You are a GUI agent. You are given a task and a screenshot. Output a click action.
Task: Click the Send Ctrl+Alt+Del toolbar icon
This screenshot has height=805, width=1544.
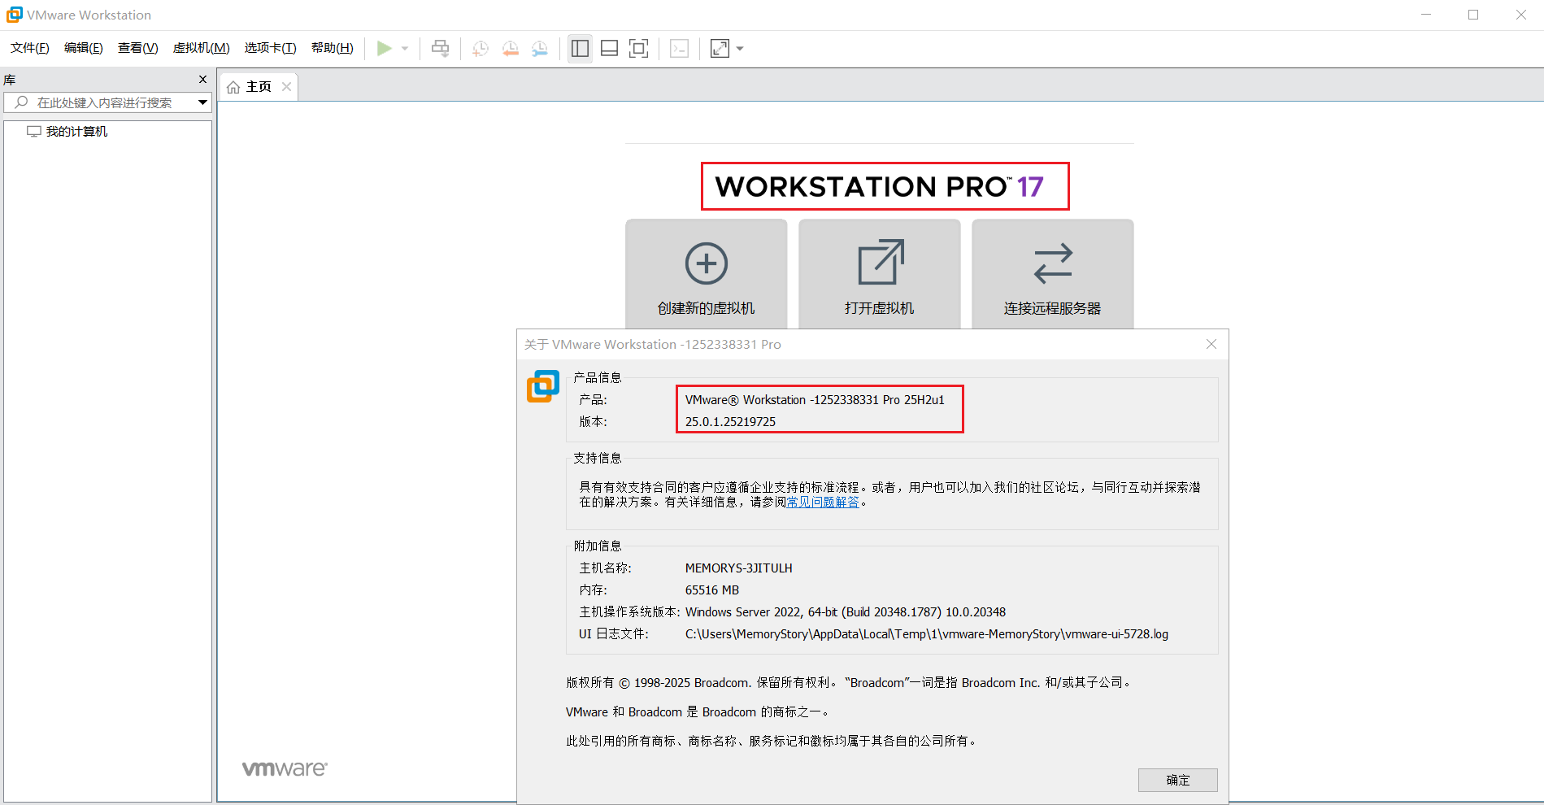[x=440, y=49]
